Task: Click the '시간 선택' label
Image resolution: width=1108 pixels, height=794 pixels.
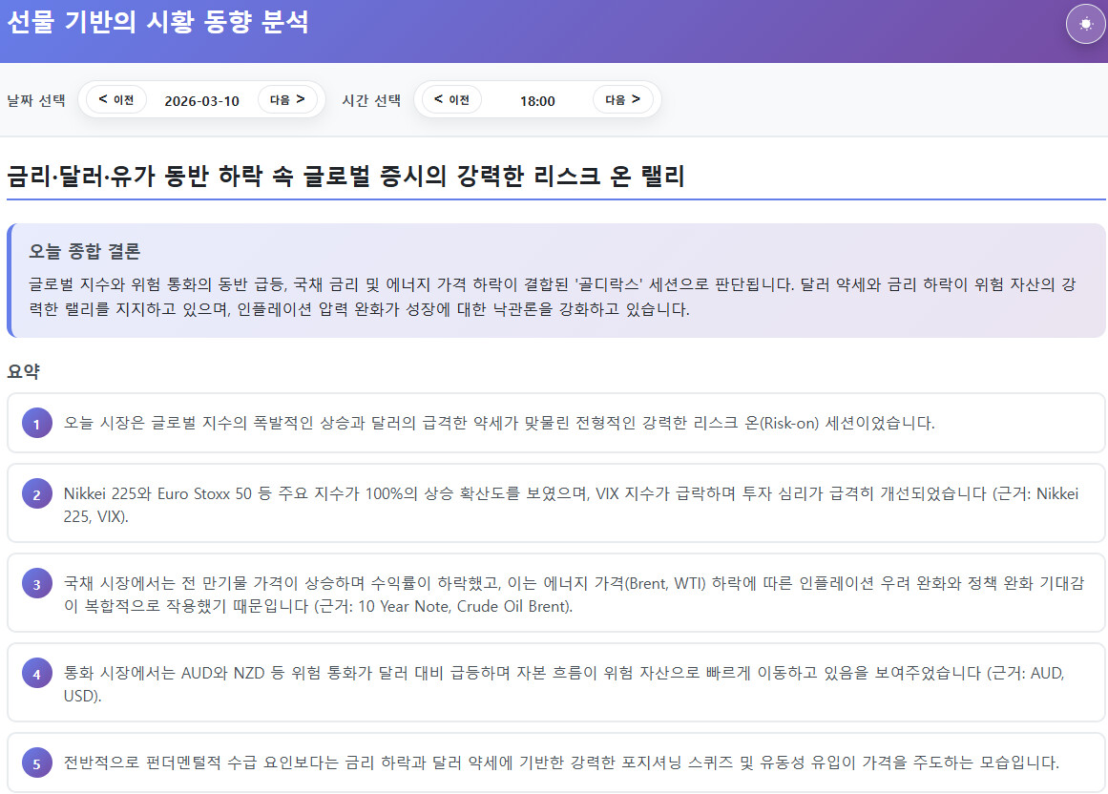Action: (x=371, y=101)
